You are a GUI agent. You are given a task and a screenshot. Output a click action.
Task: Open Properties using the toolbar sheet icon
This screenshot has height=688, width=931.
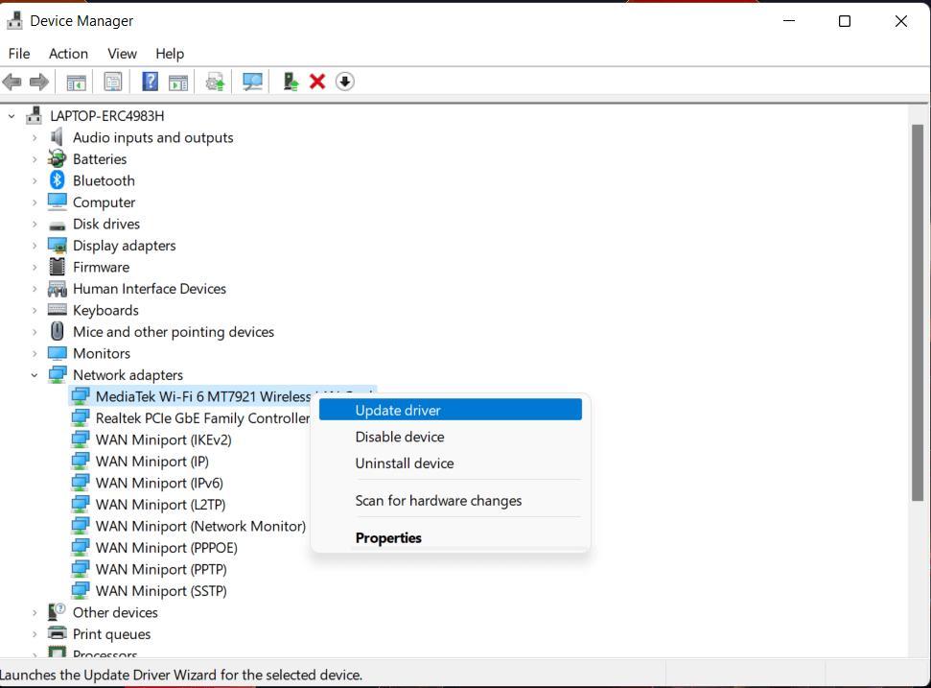pos(112,82)
